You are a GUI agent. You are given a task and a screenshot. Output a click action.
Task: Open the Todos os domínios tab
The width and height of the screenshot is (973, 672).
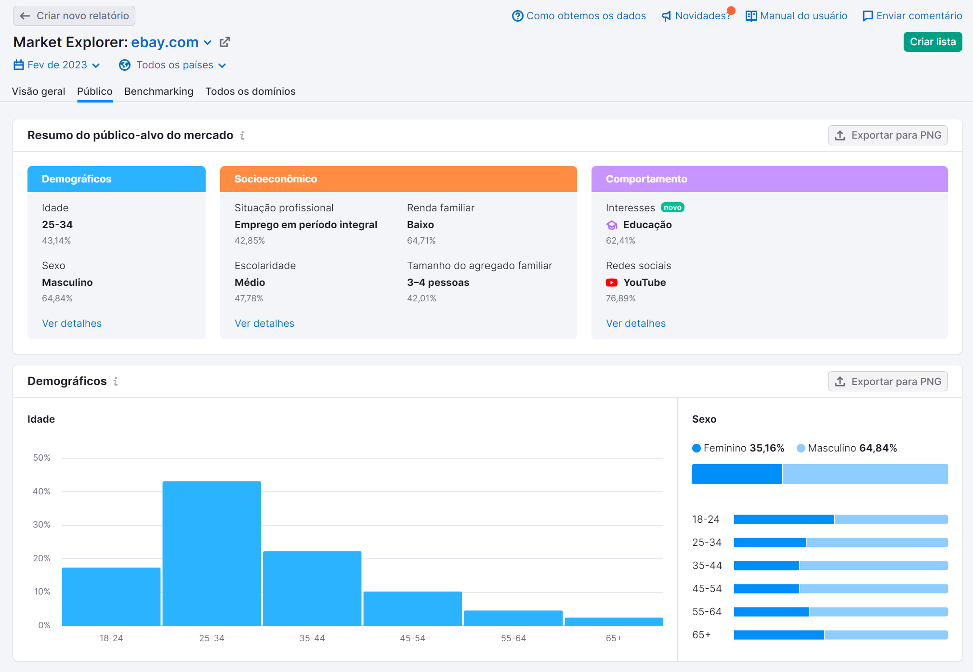coord(250,91)
